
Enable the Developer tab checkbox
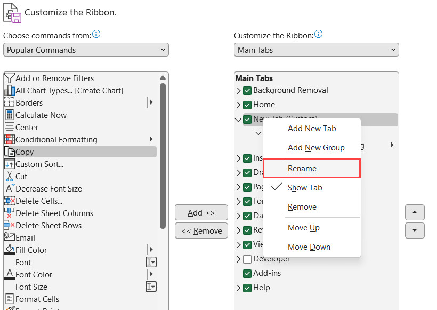[x=247, y=259]
